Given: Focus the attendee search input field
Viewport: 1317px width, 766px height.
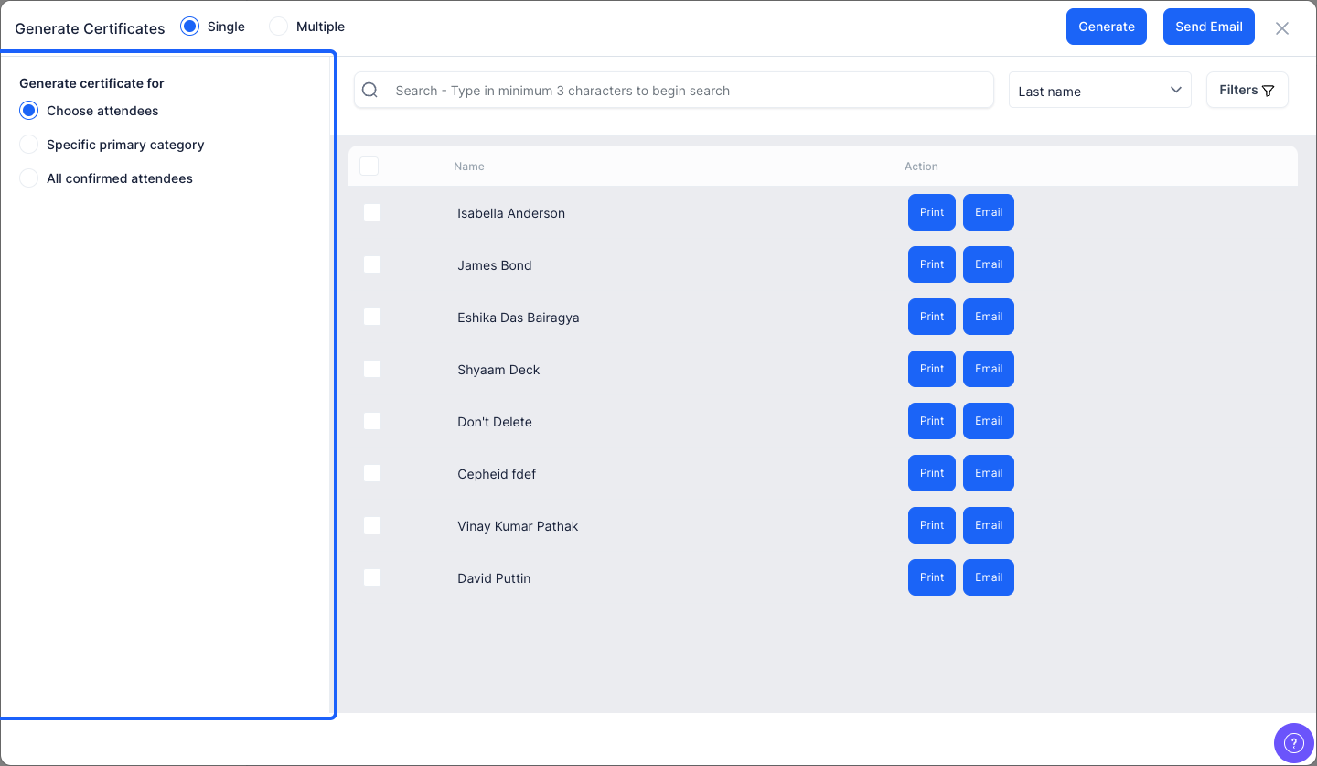Looking at the screenshot, I should pos(674,91).
